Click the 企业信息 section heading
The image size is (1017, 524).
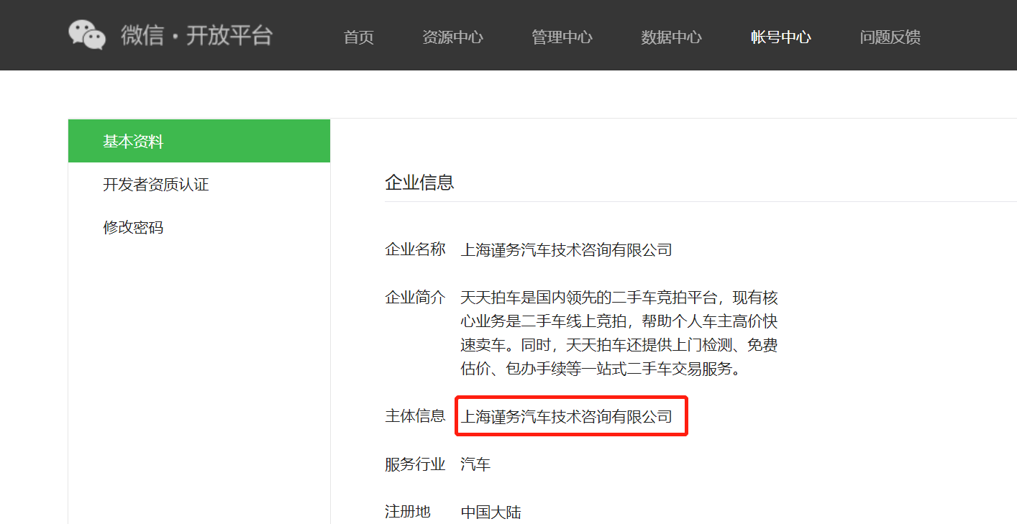pyautogui.click(x=419, y=183)
